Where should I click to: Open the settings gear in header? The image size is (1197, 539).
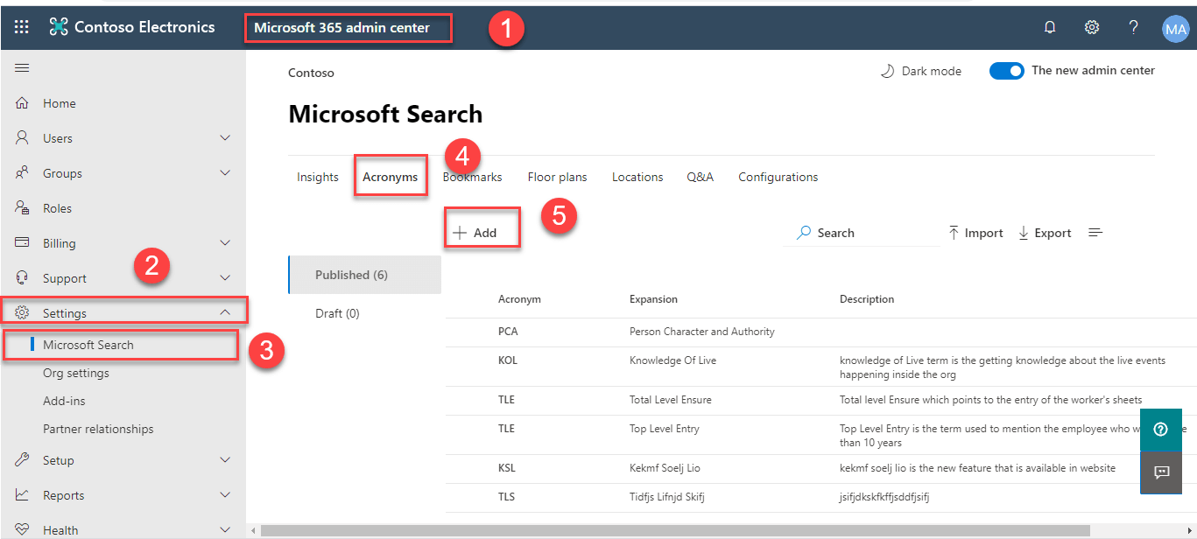1092,27
